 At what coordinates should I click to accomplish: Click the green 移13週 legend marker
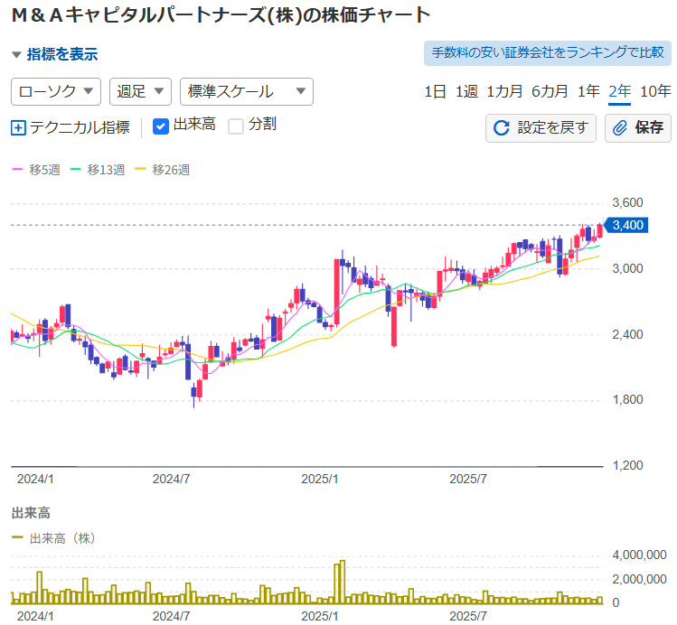click(x=76, y=170)
